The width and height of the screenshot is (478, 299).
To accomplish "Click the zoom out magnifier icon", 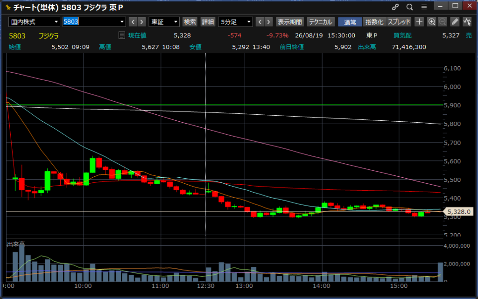I will pyautogui.click(x=443, y=21).
